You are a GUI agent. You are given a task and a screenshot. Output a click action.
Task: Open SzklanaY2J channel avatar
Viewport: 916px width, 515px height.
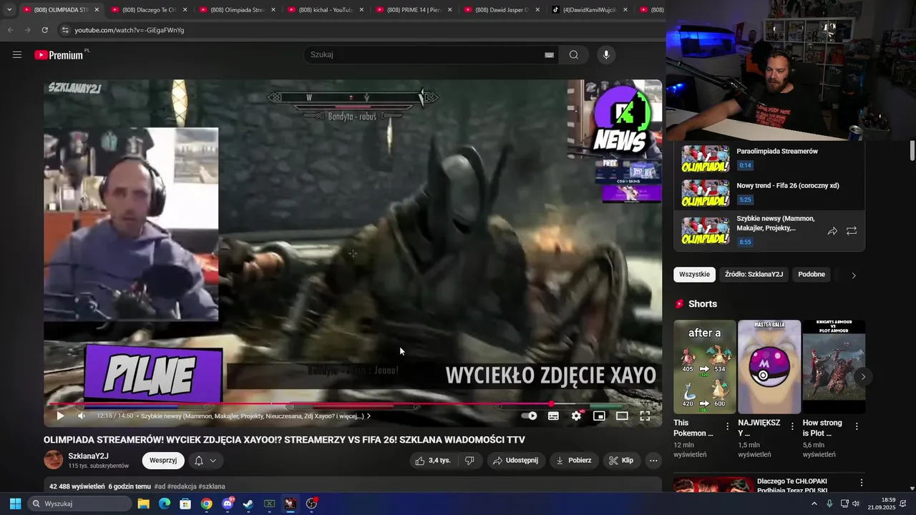pyautogui.click(x=54, y=460)
